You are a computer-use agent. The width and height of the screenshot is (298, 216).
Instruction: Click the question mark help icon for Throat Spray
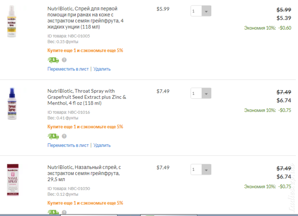pyautogui.click(x=64, y=136)
